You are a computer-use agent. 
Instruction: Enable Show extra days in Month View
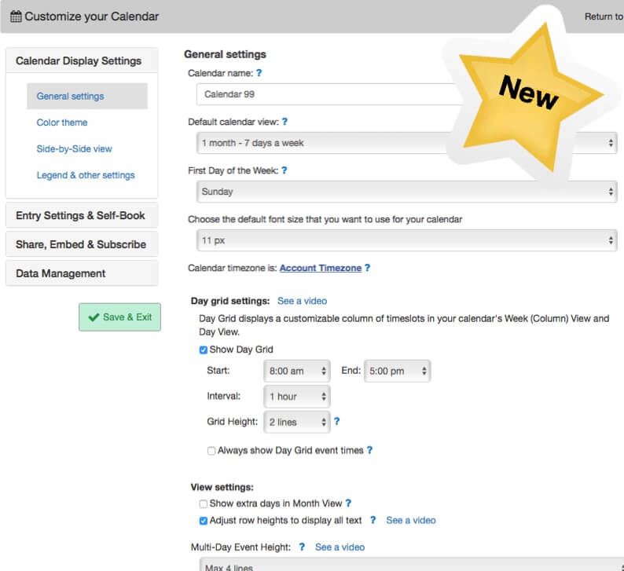204,503
